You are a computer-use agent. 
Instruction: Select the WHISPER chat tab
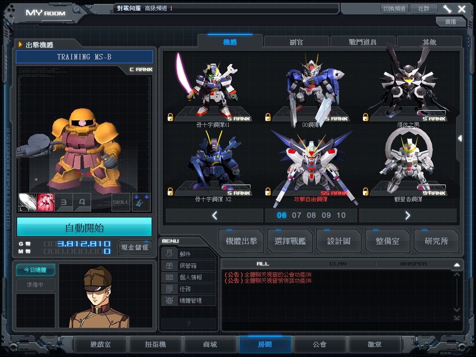click(x=413, y=264)
